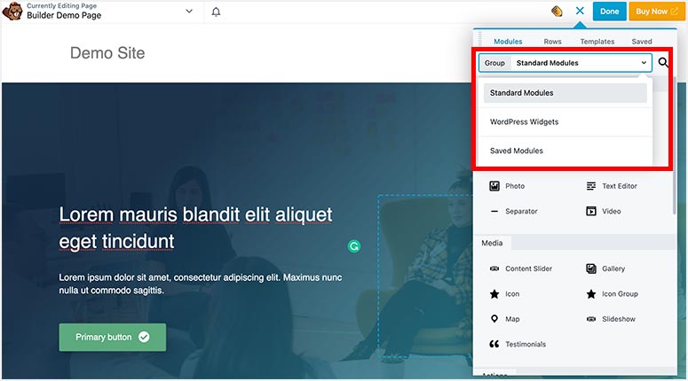Close the content panel with X icon

coord(580,11)
